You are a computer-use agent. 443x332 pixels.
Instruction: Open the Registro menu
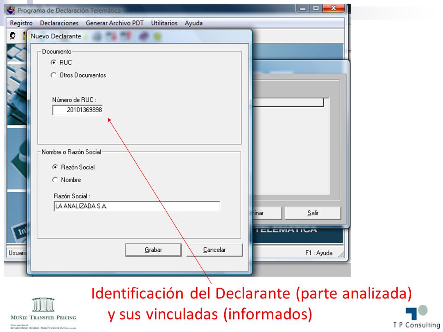(21, 23)
